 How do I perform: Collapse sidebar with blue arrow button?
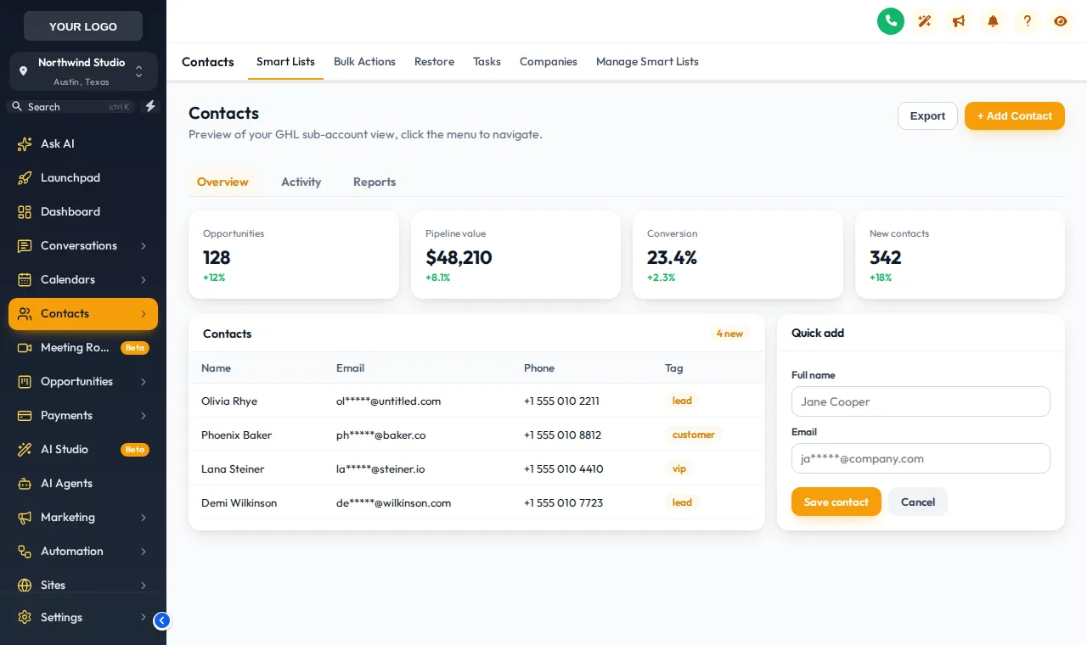pos(162,620)
